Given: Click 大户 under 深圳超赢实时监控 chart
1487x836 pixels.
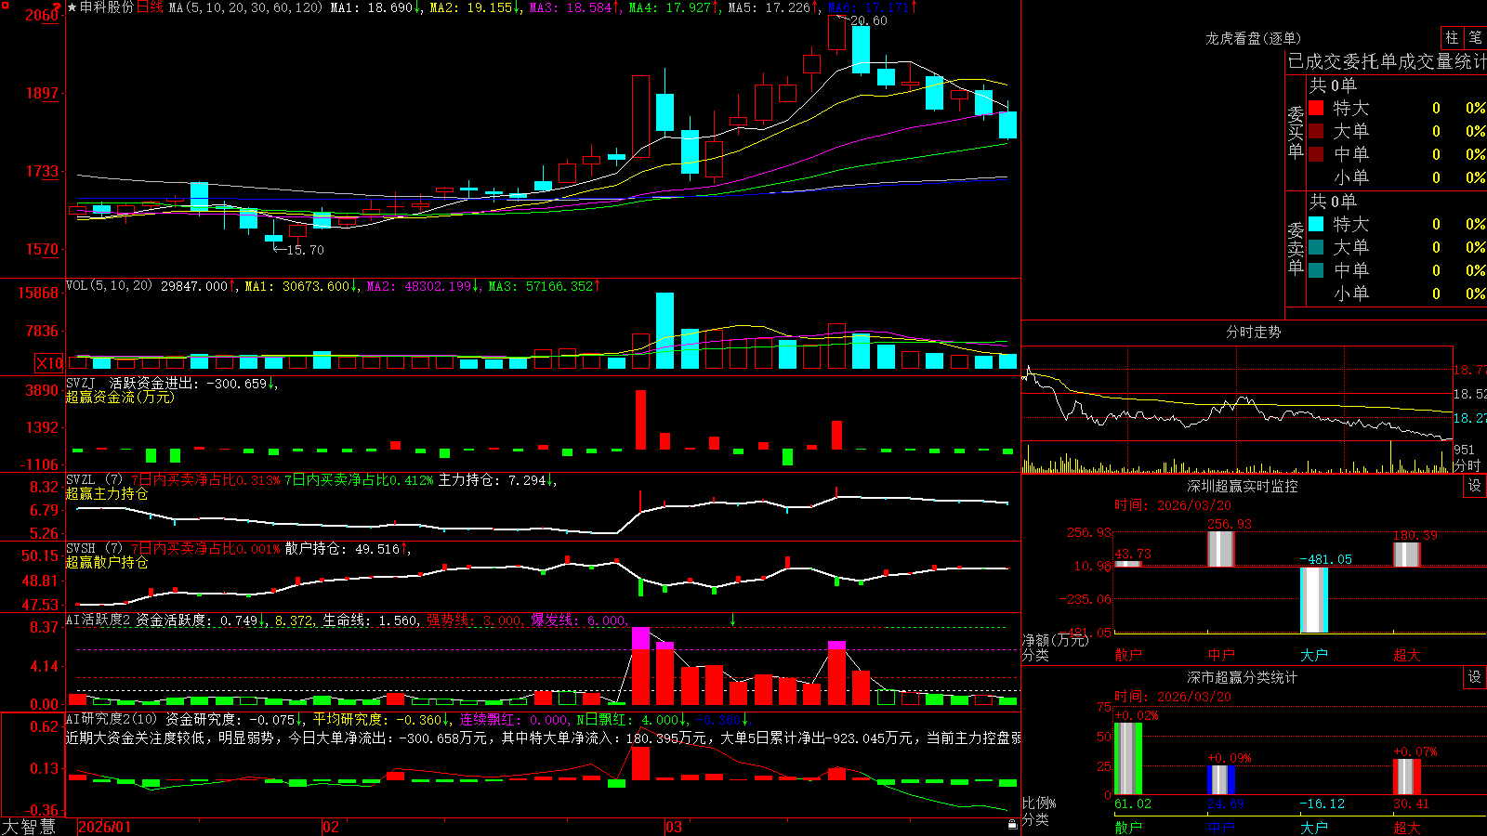Looking at the screenshot, I should 1314,655.
